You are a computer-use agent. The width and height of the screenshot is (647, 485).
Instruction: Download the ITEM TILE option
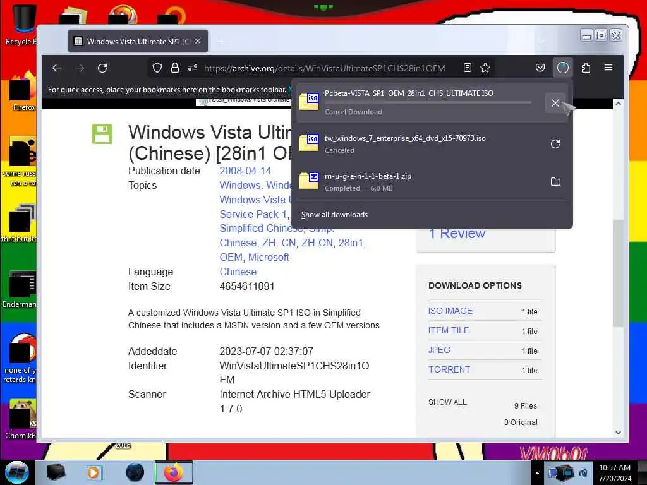[x=449, y=330]
